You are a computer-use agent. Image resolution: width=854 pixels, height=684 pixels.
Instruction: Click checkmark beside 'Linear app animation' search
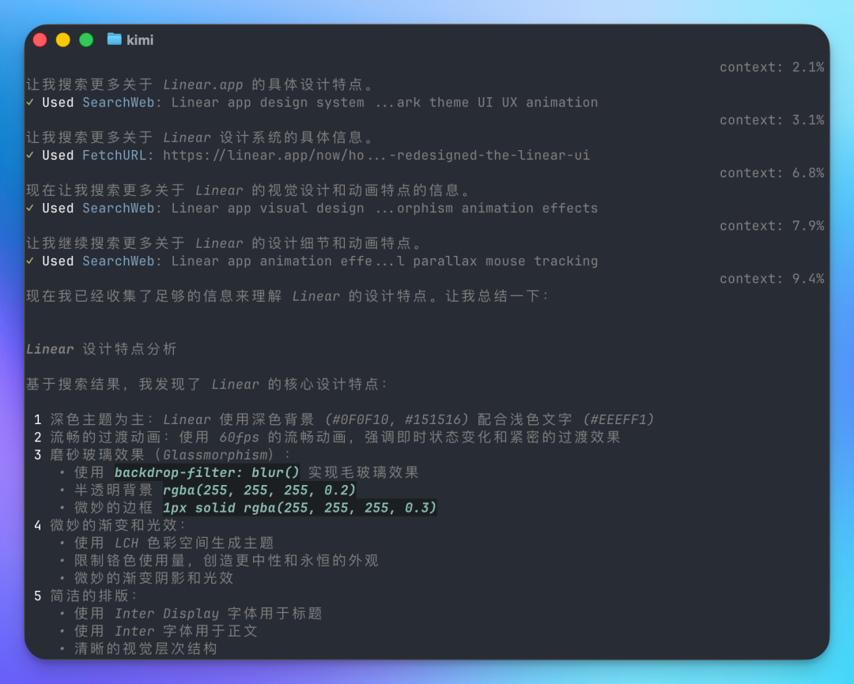30,261
